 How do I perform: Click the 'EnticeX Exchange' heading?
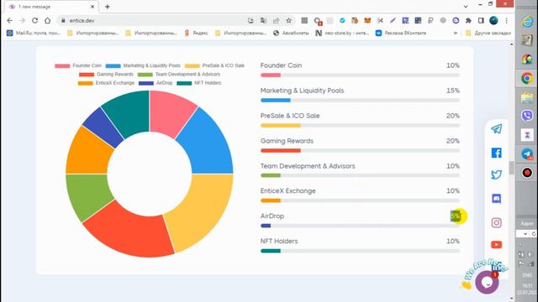coord(287,191)
